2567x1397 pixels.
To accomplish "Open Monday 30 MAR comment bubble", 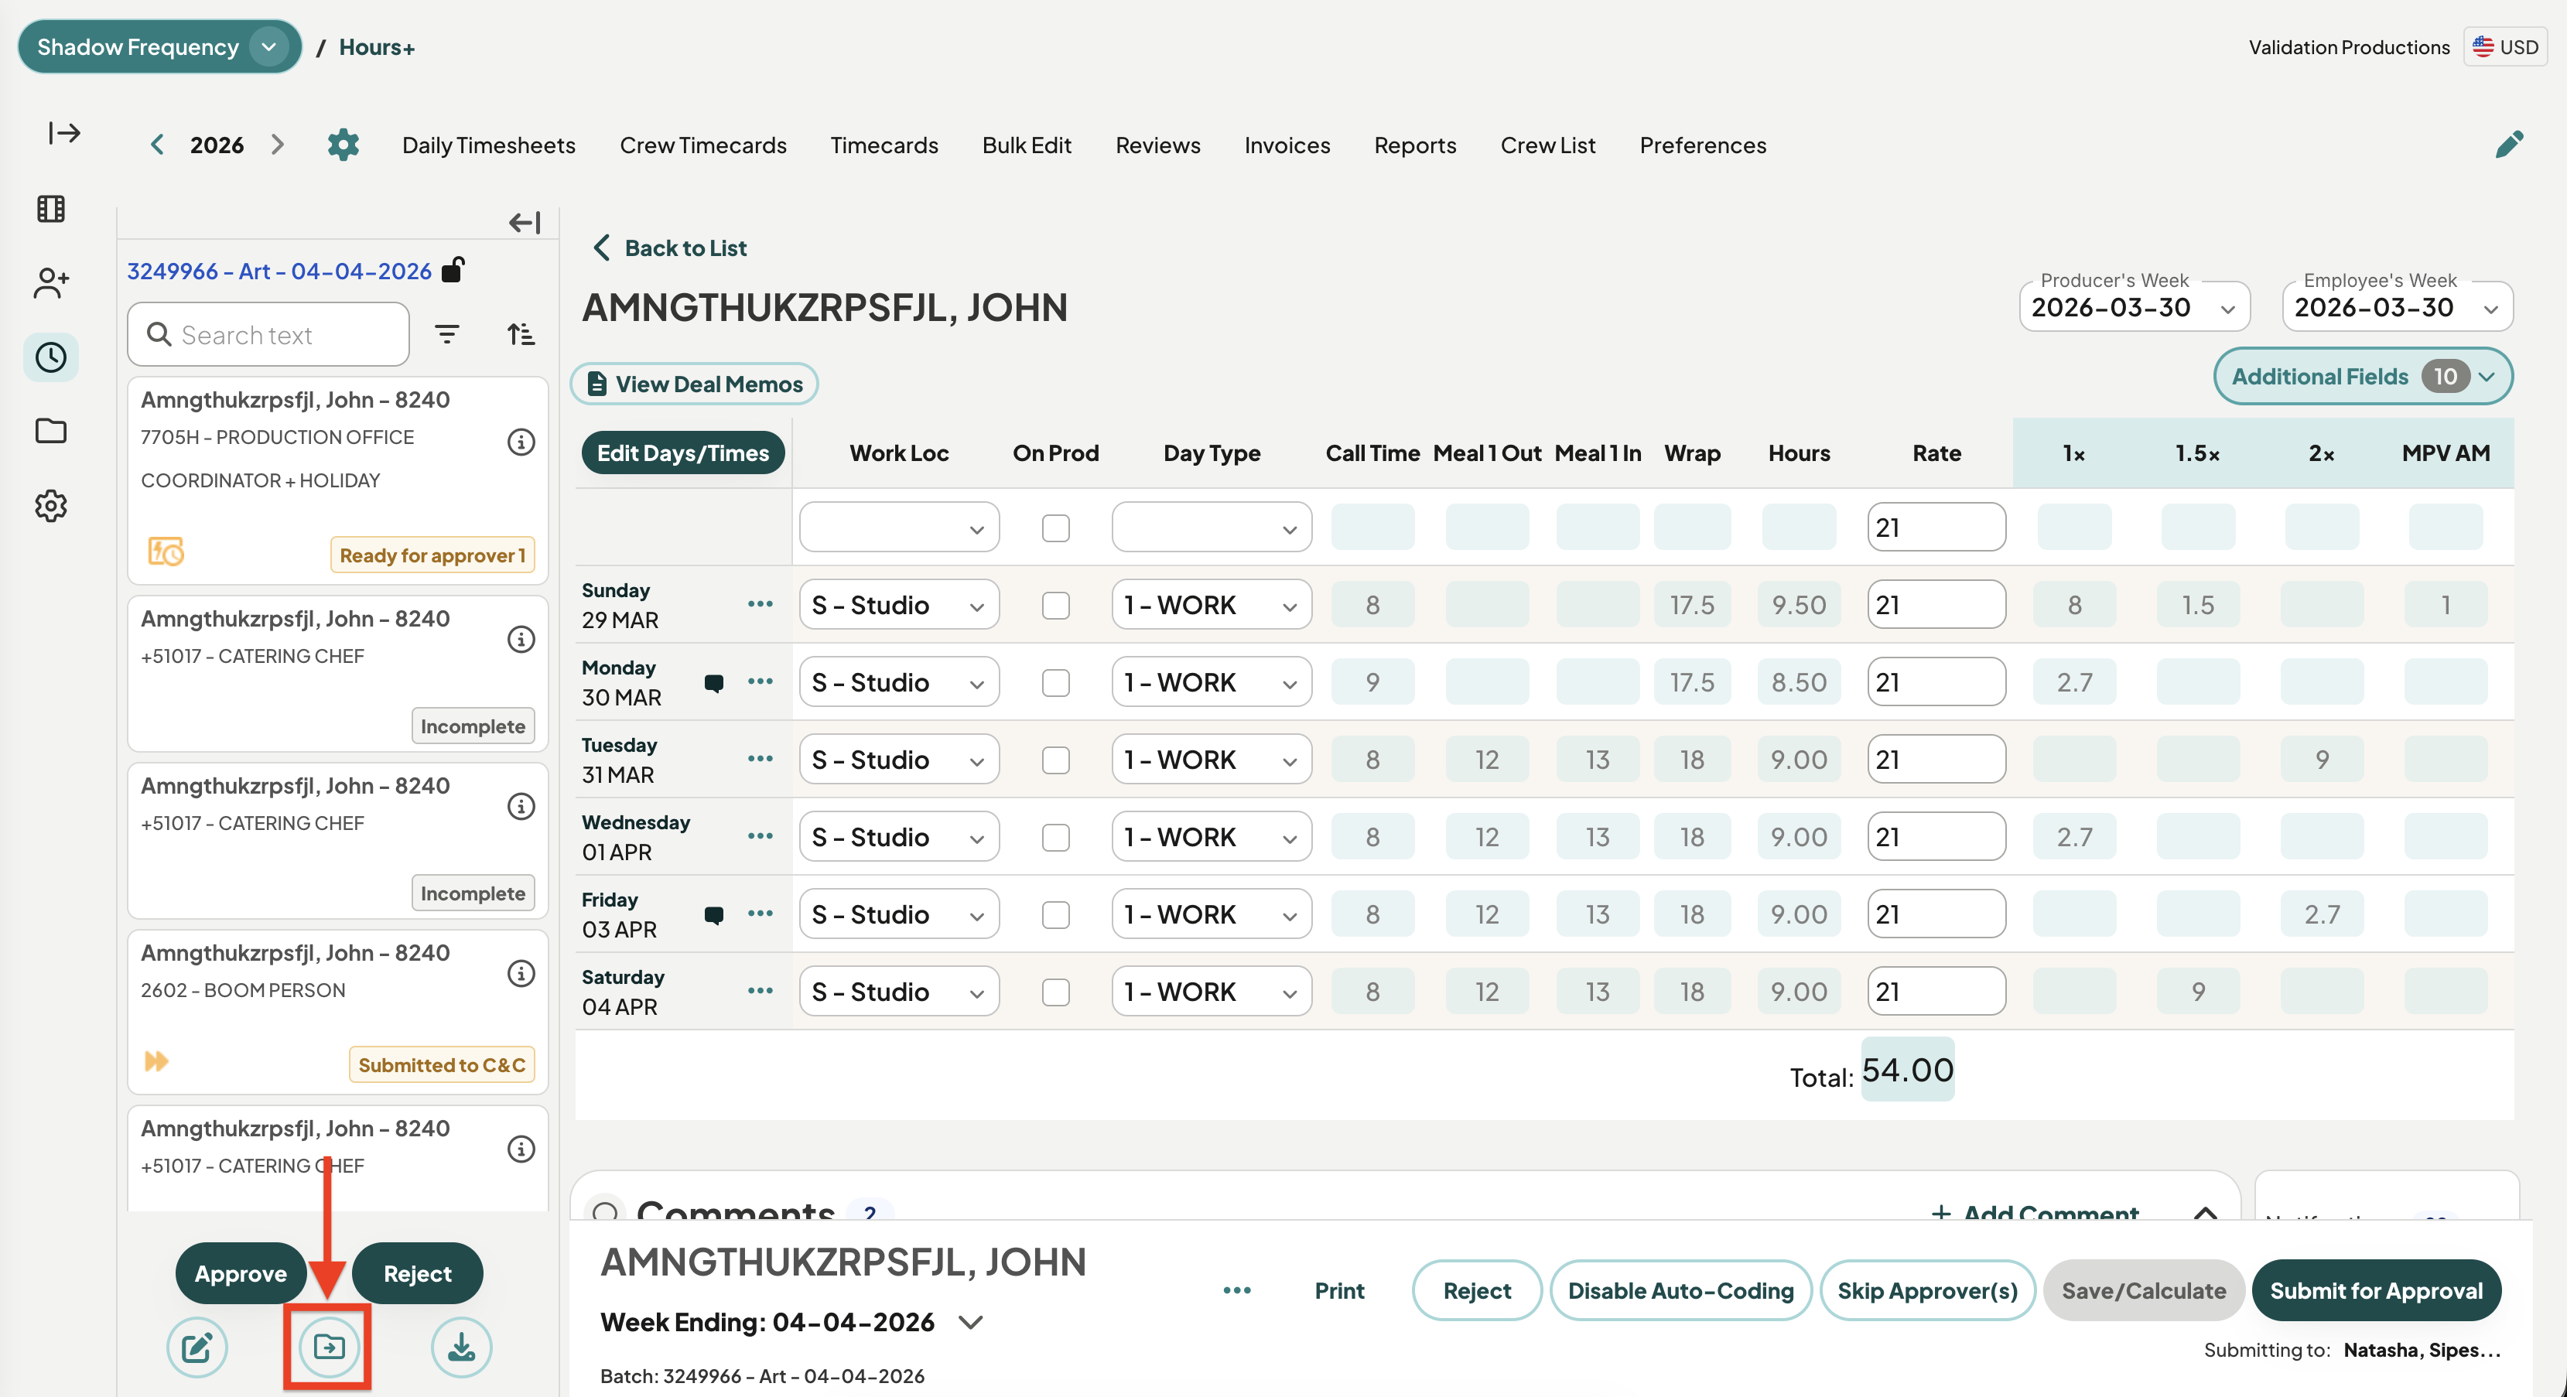I will [x=713, y=682].
